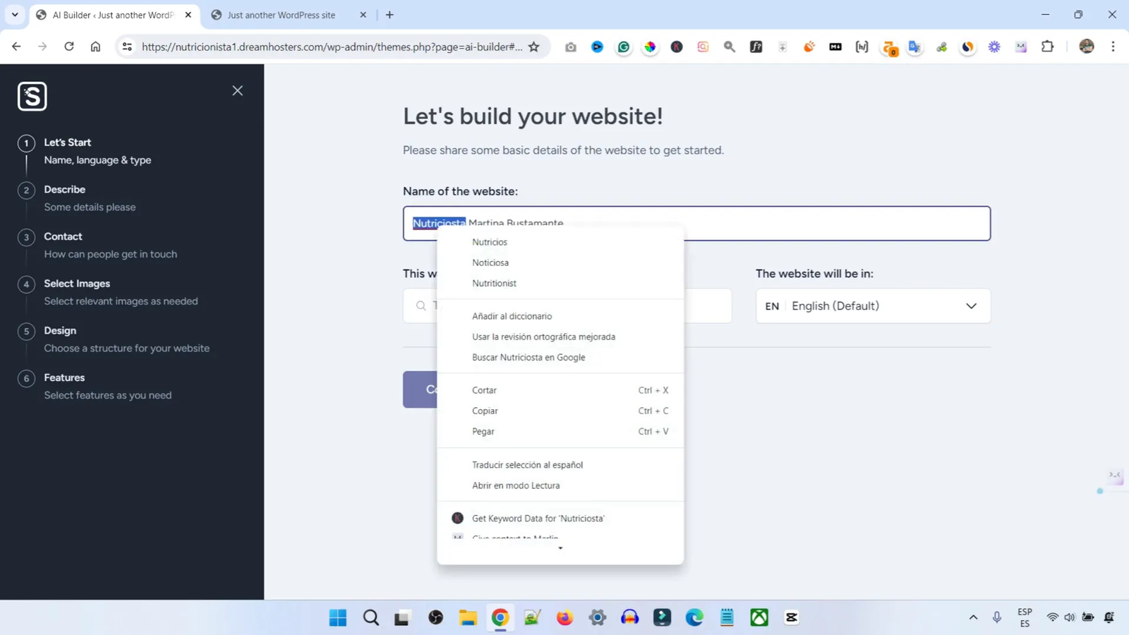Select 'Añadir al diccionario' in context menu
This screenshot has height=635, width=1129.
pos(512,316)
